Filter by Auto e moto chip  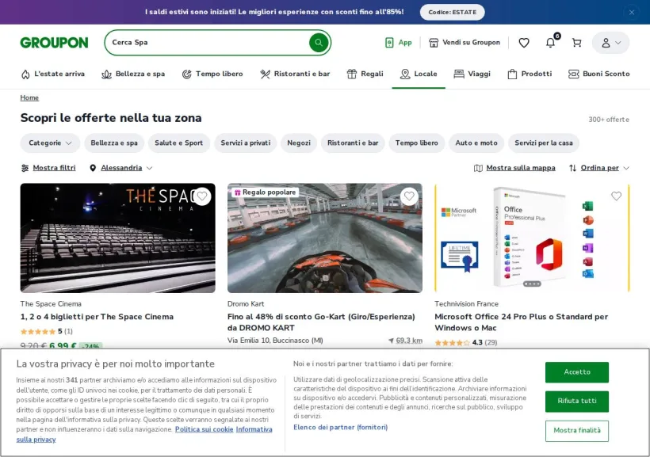tap(476, 143)
